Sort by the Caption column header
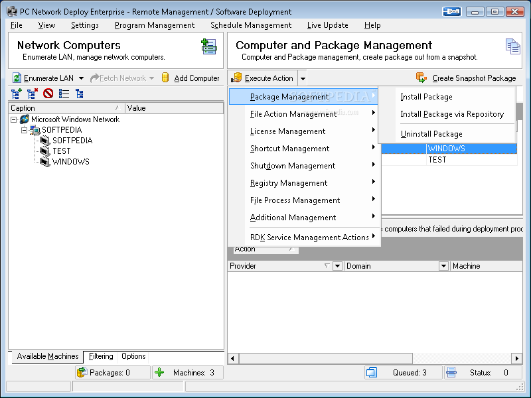This screenshot has width=531, height=398. [66, 108]
